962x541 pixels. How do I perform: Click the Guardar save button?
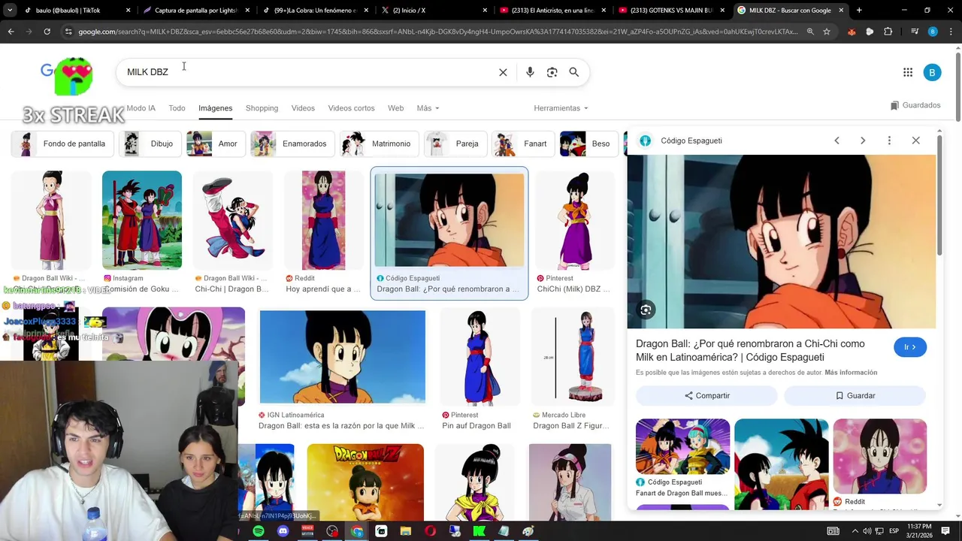pos(855,395)
